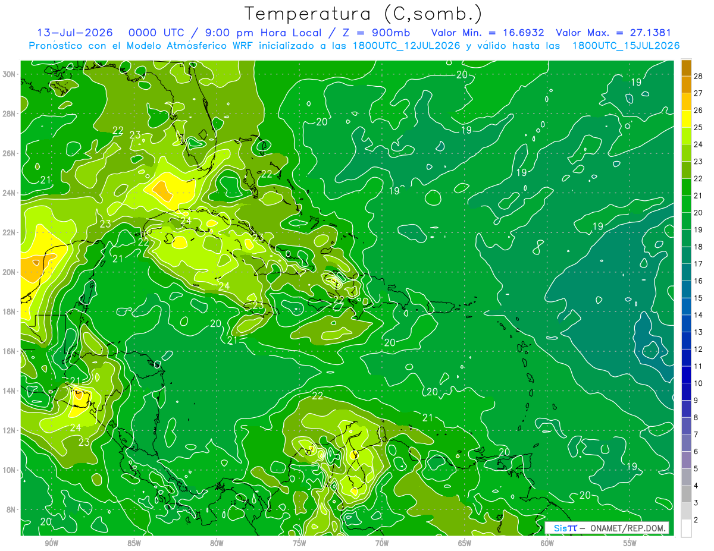Click "Pronóstico con el Modelo Atmósferico WRF" text
Image resolution: width=714 pixels, height=551 pixels.
[142, 46]
